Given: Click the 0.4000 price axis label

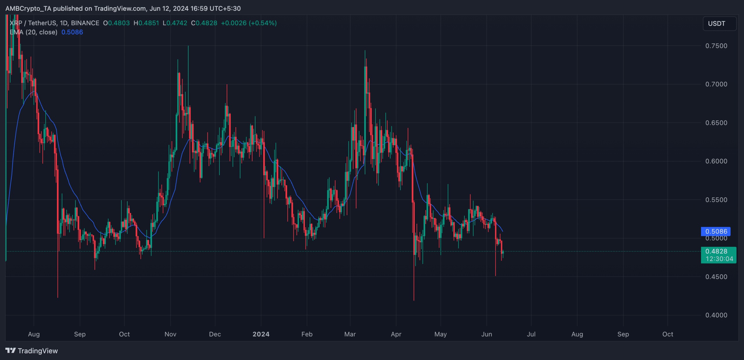Looking at the screenshot, I should (716, 315).
